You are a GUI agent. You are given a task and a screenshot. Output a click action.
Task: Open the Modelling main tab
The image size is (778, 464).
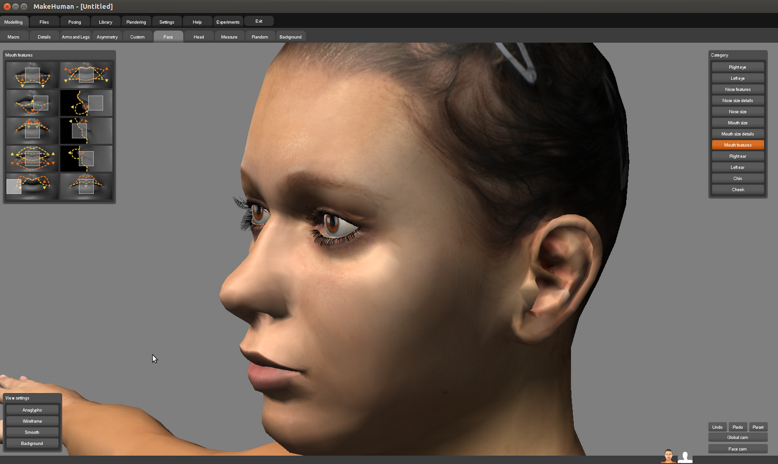pos(14,22)
